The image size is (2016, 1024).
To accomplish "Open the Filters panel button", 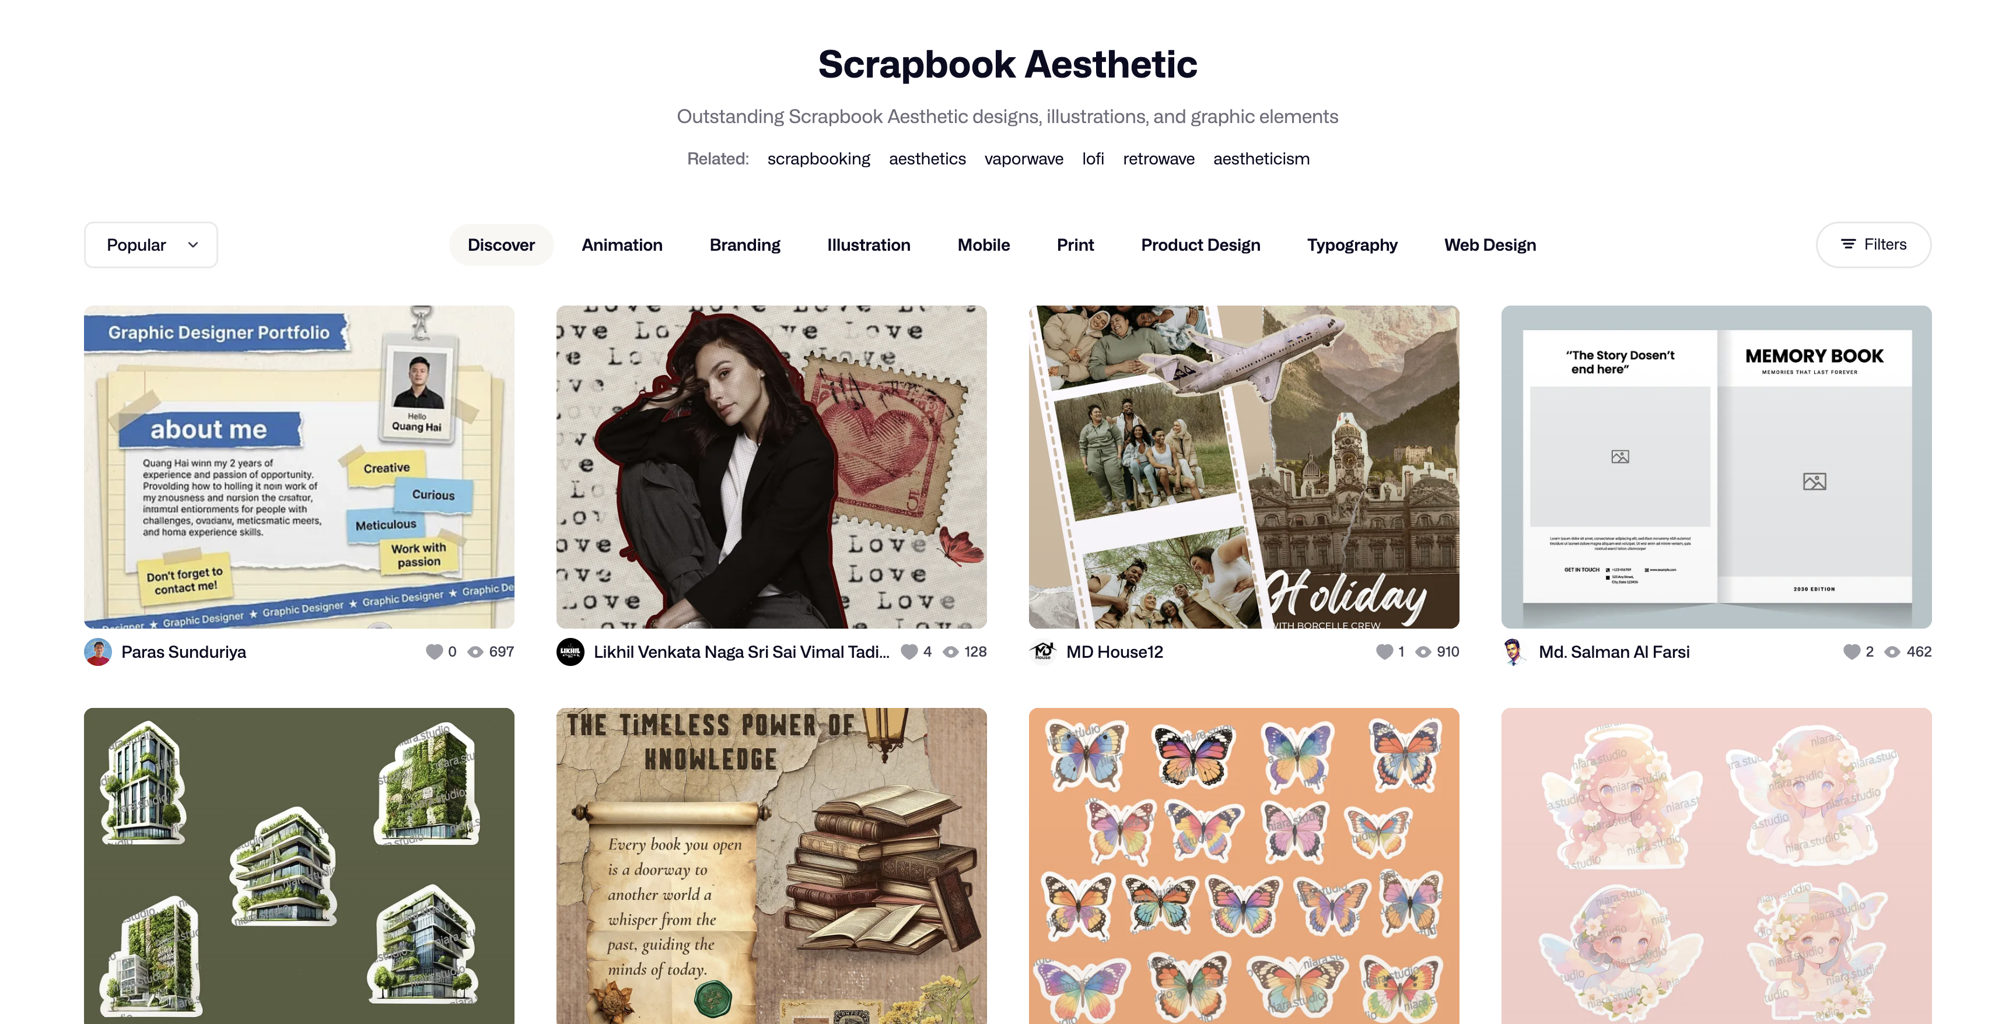I will (x=1874, y=245).
